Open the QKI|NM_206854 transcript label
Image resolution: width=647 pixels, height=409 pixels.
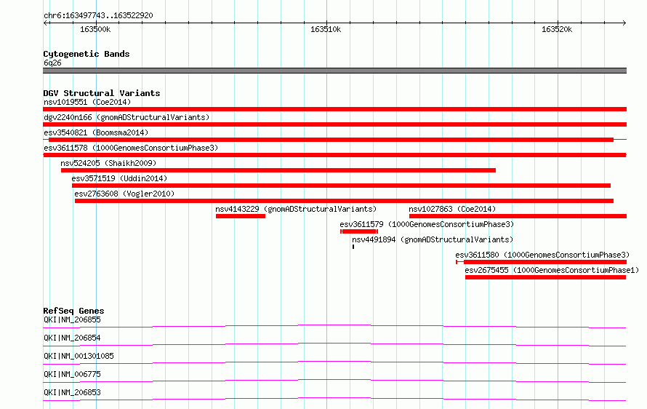[72, 338]
